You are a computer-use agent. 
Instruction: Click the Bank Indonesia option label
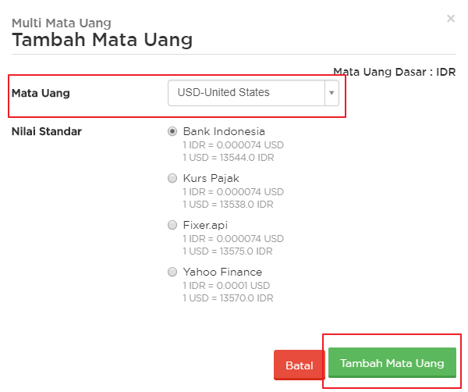pos(224,131)
